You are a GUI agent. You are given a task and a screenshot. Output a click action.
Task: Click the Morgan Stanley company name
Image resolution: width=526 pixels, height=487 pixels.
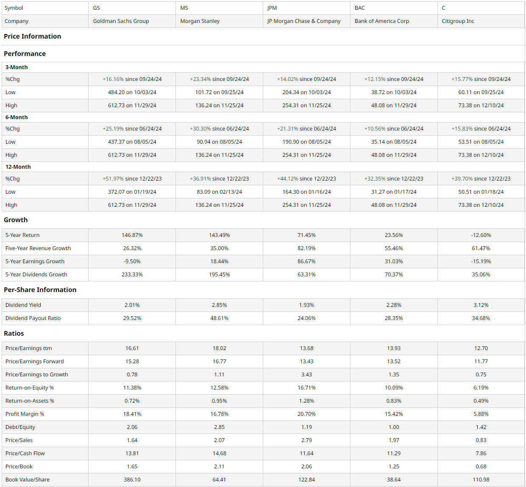point(200,21)
